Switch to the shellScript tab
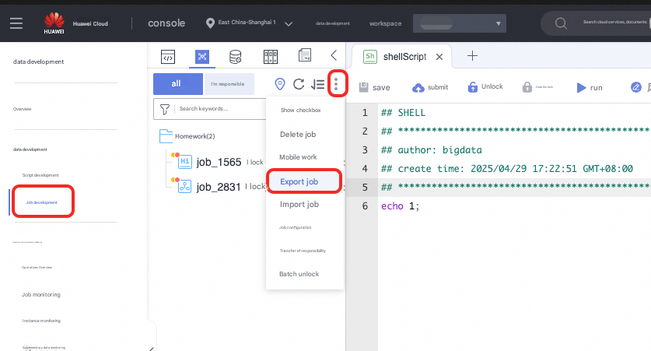This screenshot has width=651, height=351. point(404,57)
